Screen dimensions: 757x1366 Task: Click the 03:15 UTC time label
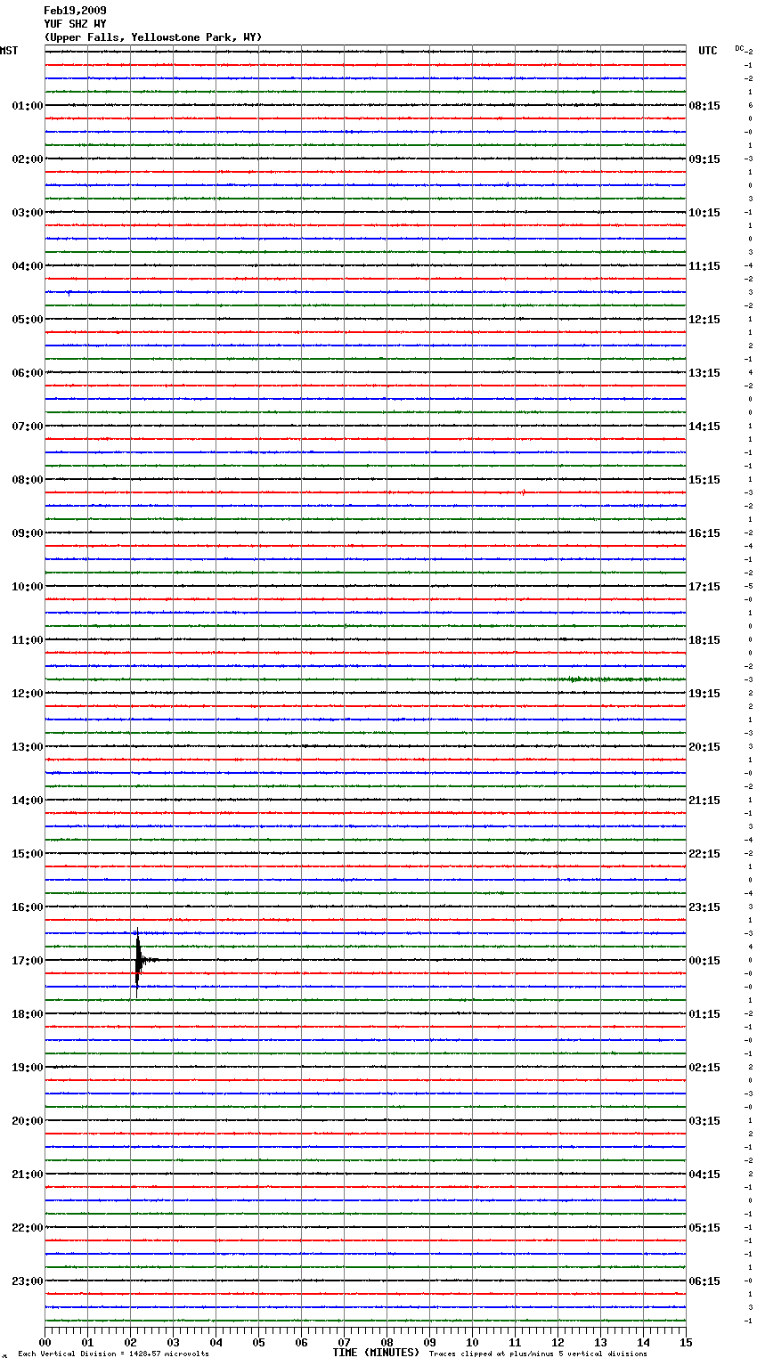coord(704,1121)
